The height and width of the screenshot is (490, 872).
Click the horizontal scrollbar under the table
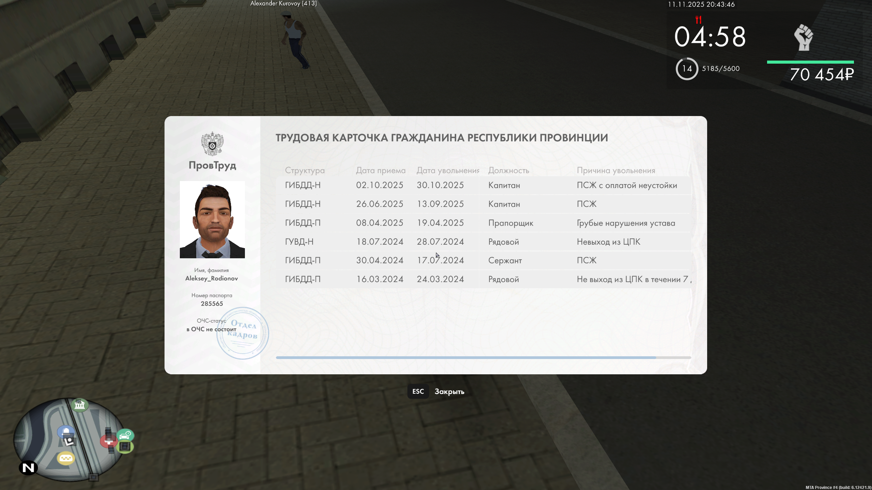466,358
